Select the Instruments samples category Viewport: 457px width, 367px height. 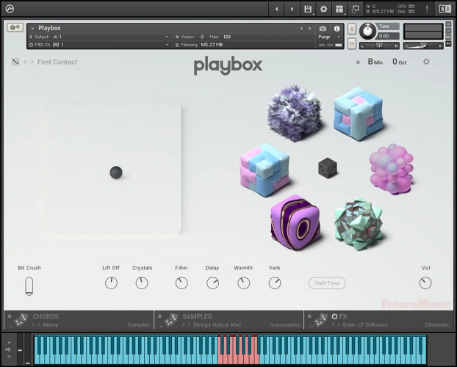285,324
